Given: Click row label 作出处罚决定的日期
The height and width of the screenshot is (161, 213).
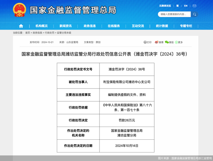Looking at the screenshot, I should [78, 146].
